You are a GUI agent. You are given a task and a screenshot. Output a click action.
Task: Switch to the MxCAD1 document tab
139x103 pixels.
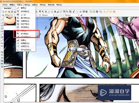(8, 8)
